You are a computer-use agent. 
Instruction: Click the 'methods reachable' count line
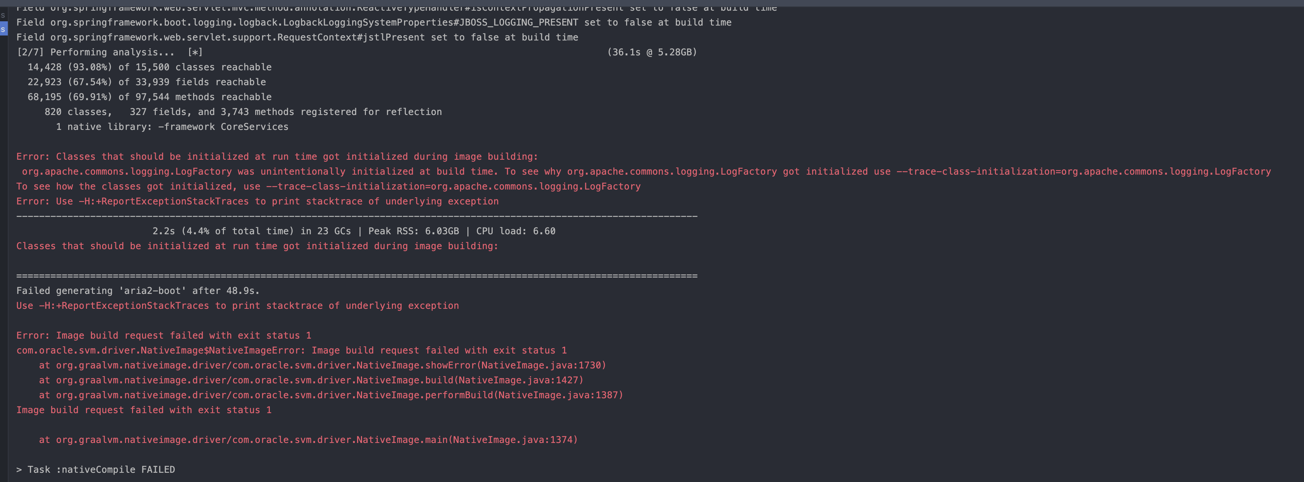[x=149, y=97]
